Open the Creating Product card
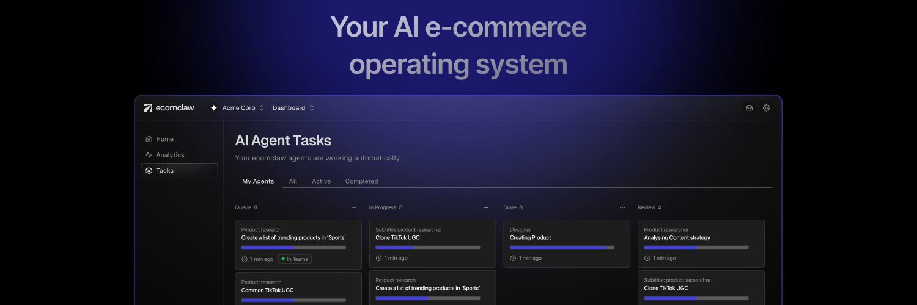 [x=567, y=243]
